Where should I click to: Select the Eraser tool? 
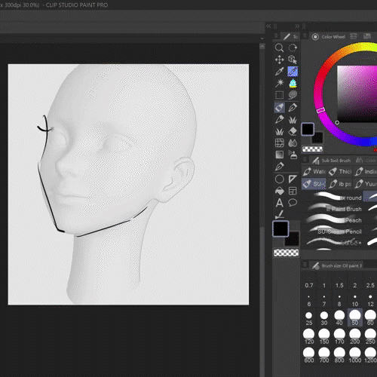pos(293,131)
